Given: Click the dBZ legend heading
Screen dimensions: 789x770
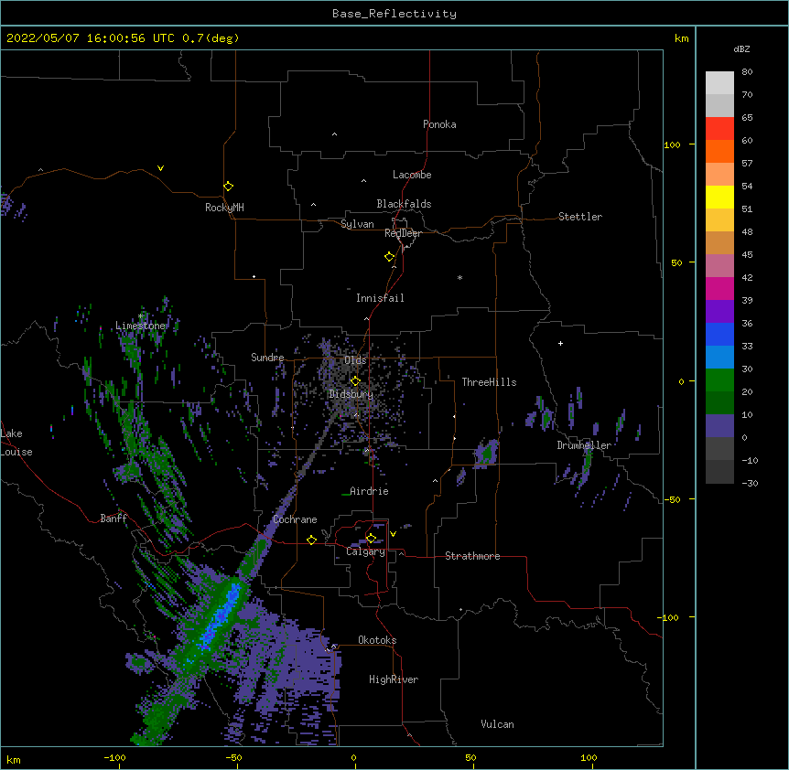Looking at the screenshot, I should 741,48.
